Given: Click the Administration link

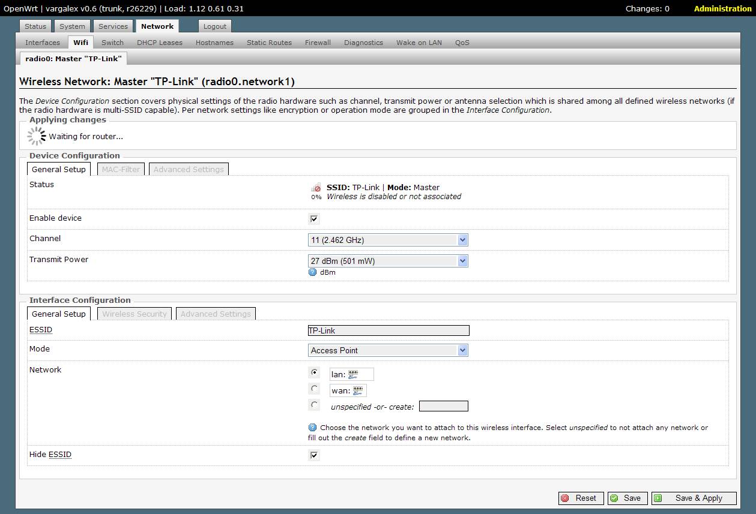Looking at the screenshot, I should click(723, 8).
